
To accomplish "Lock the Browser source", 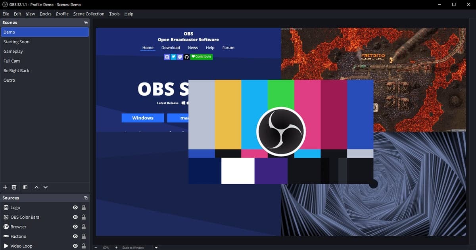I will (84, 227).
